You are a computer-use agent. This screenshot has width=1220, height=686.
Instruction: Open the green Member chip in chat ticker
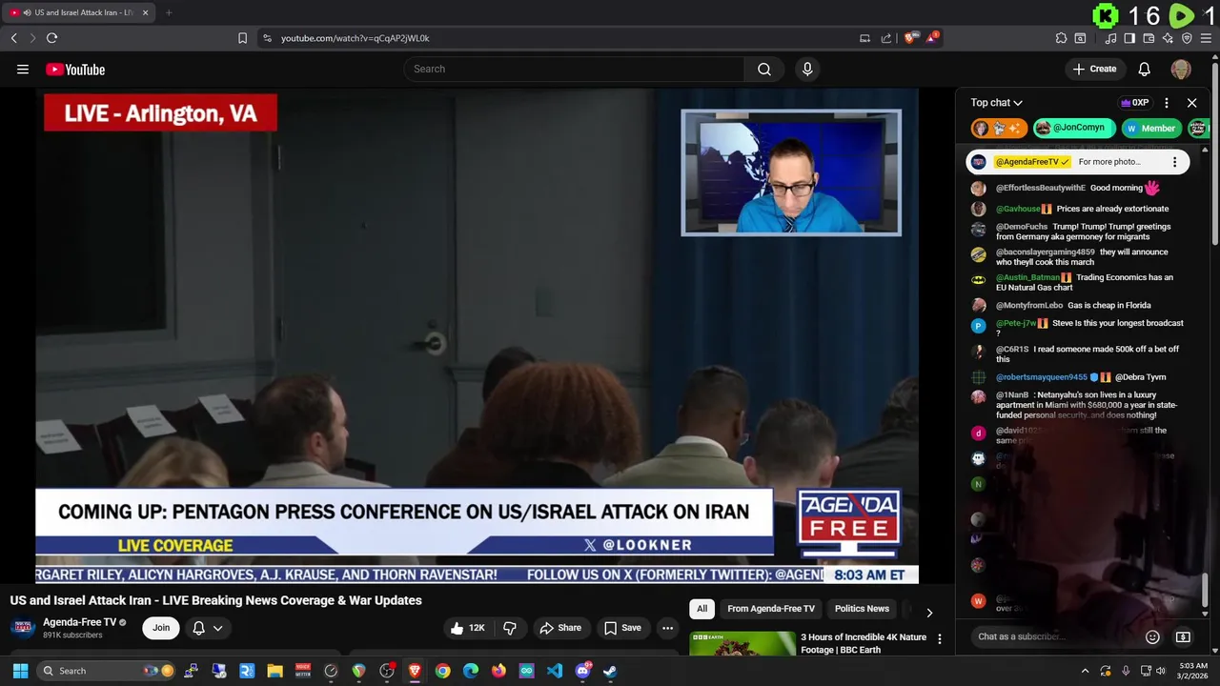point(1150,128)
